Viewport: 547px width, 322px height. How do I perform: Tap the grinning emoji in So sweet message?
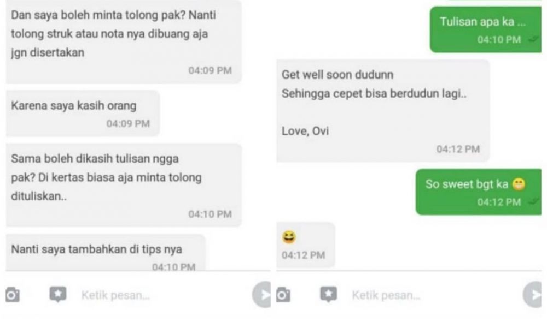[519, 184]
